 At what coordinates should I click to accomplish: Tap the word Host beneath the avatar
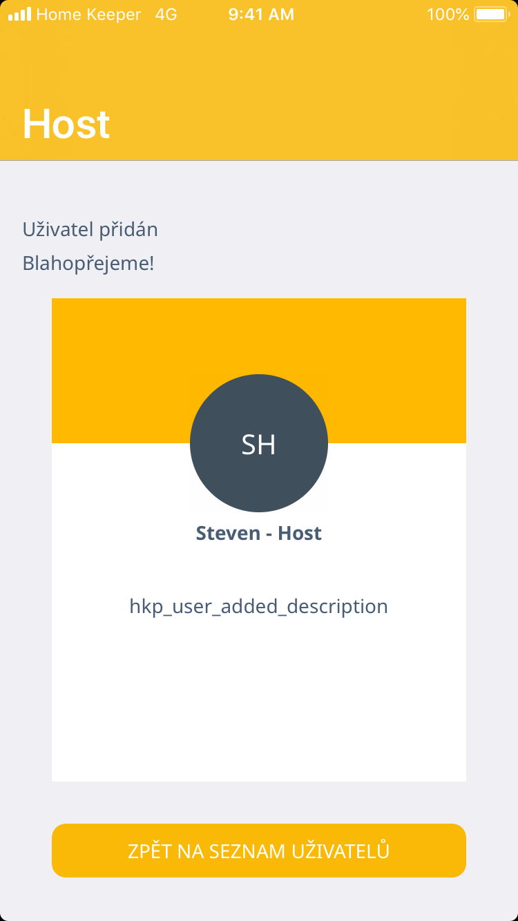(x=300, y=534)
